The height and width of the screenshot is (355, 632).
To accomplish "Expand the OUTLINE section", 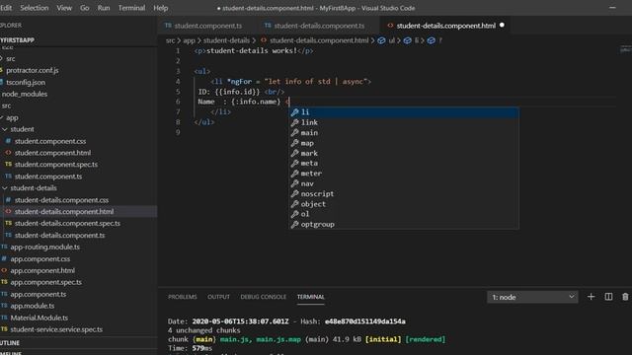I will (x=10, y=343).
